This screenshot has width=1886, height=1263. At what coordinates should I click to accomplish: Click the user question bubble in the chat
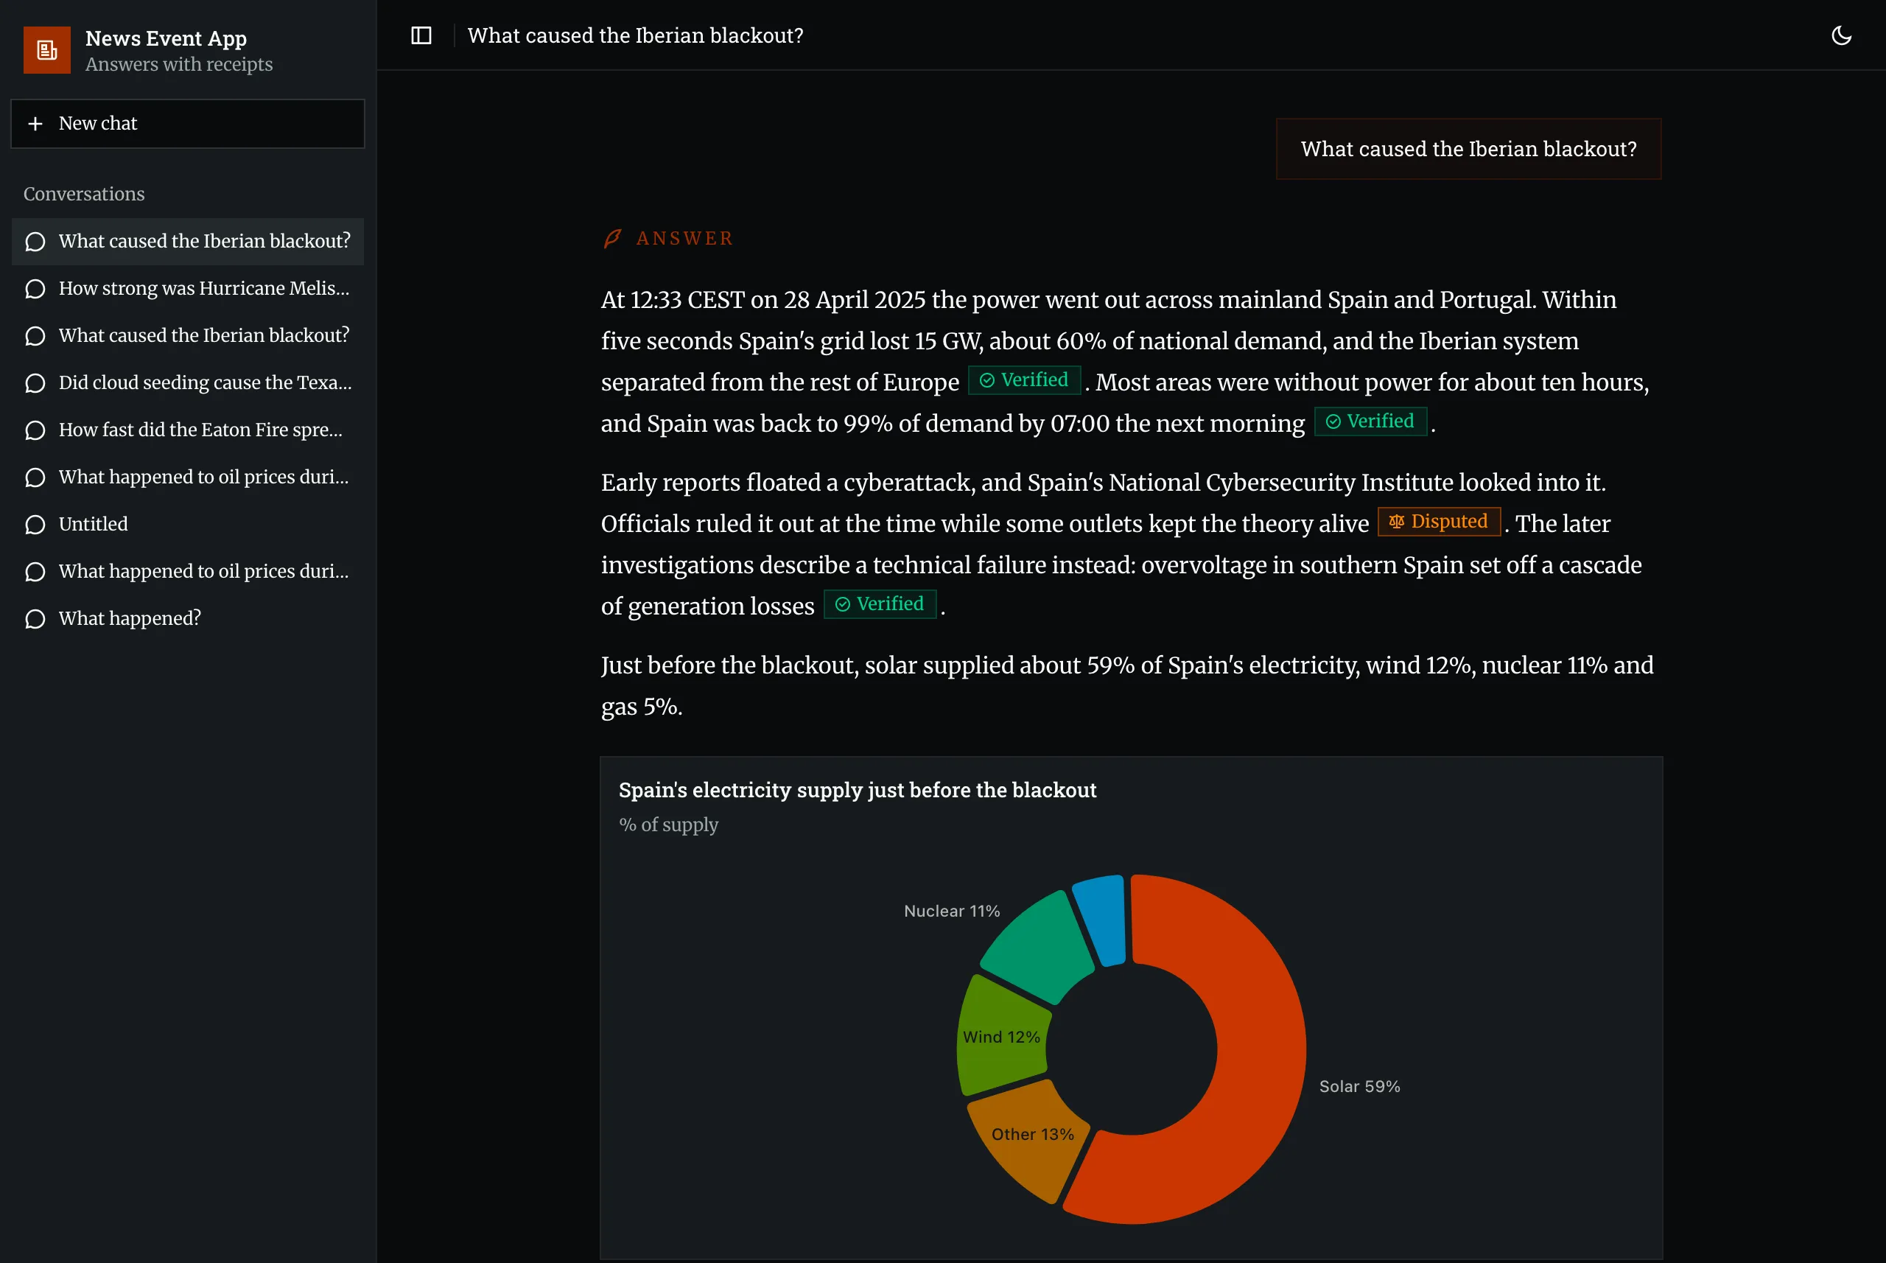pyautogui.click(x=1468, y=149)
